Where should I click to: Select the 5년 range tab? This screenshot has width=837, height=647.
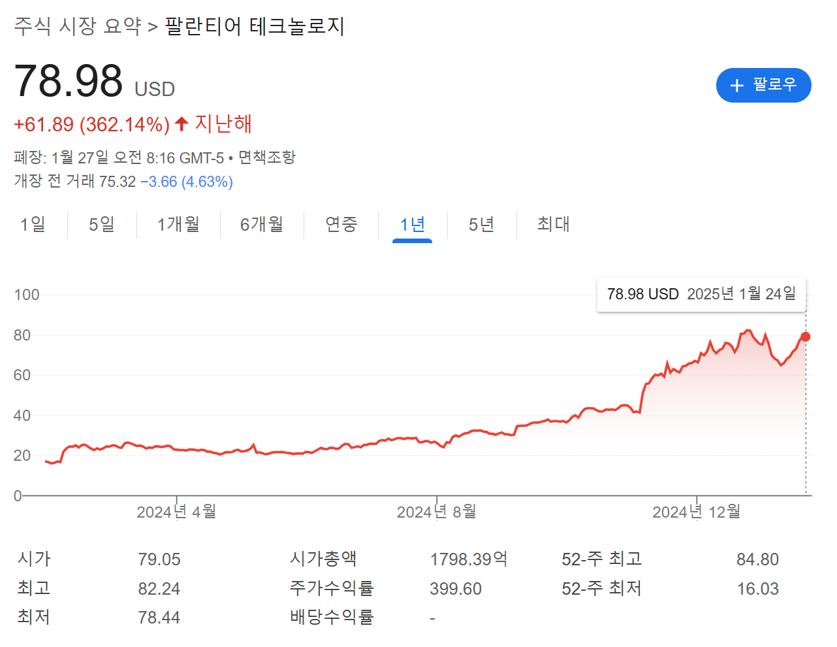coord(482,224)
